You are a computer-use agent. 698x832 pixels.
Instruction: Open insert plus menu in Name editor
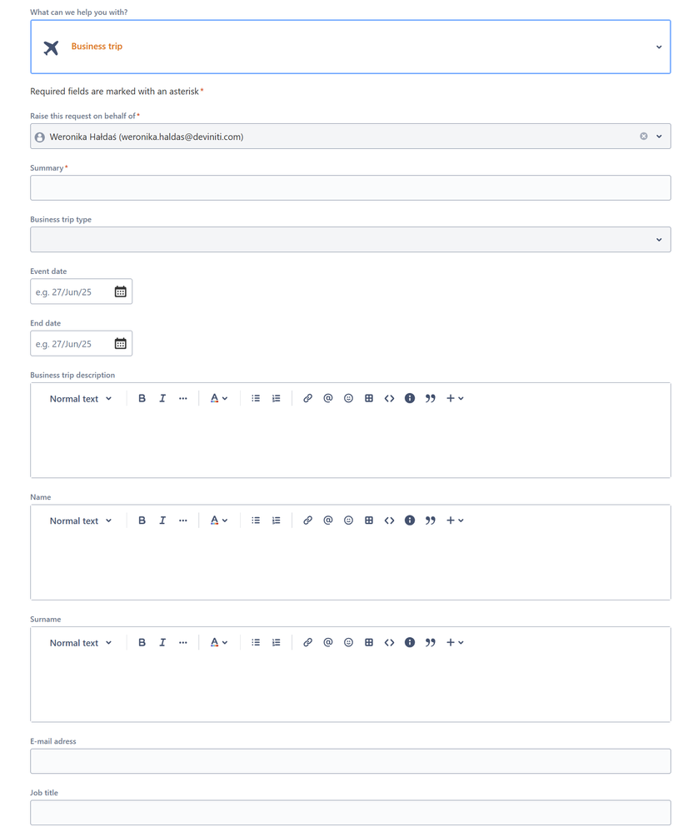(455, 521)
